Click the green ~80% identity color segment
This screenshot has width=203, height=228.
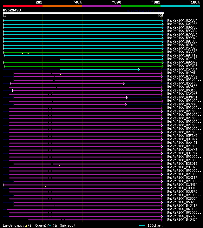141,6
